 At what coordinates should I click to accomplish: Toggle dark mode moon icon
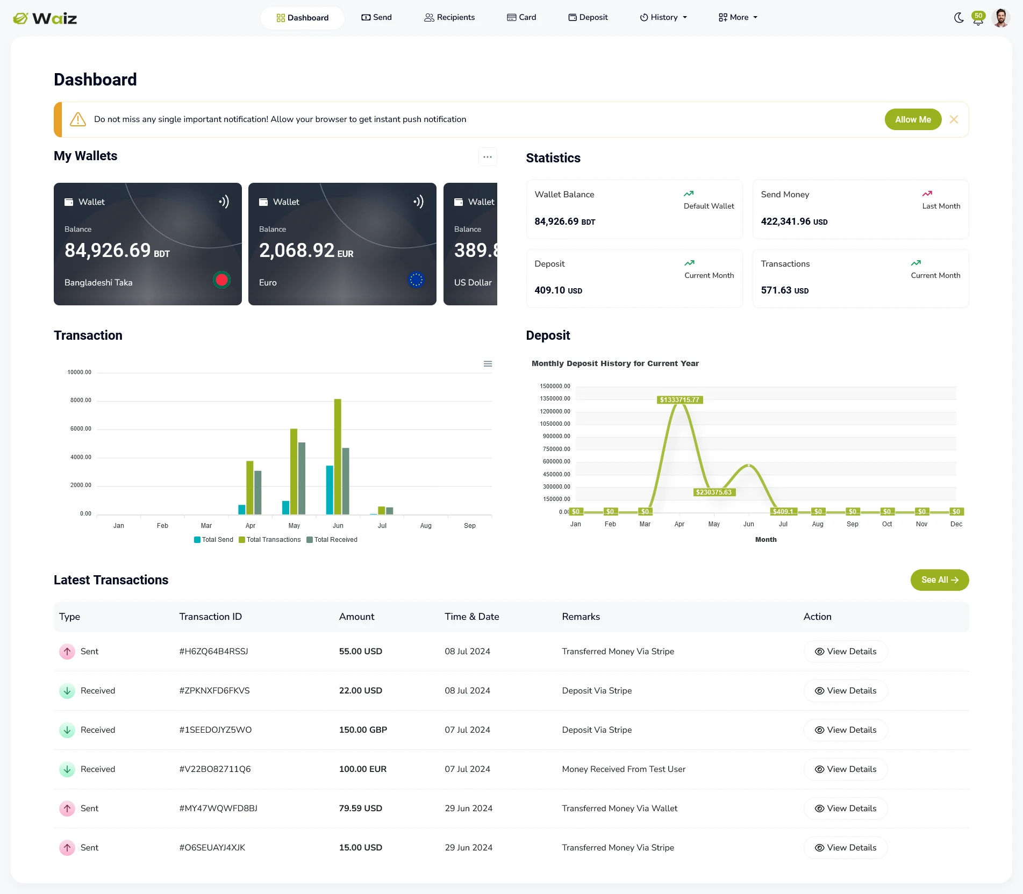coord(958,18)
